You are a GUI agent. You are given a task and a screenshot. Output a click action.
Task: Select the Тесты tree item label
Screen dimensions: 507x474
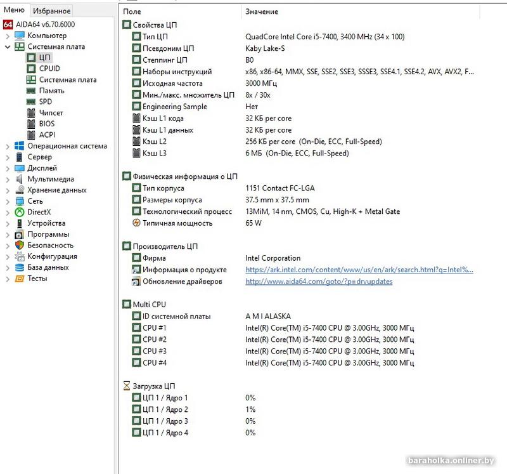tap(37, 279)
